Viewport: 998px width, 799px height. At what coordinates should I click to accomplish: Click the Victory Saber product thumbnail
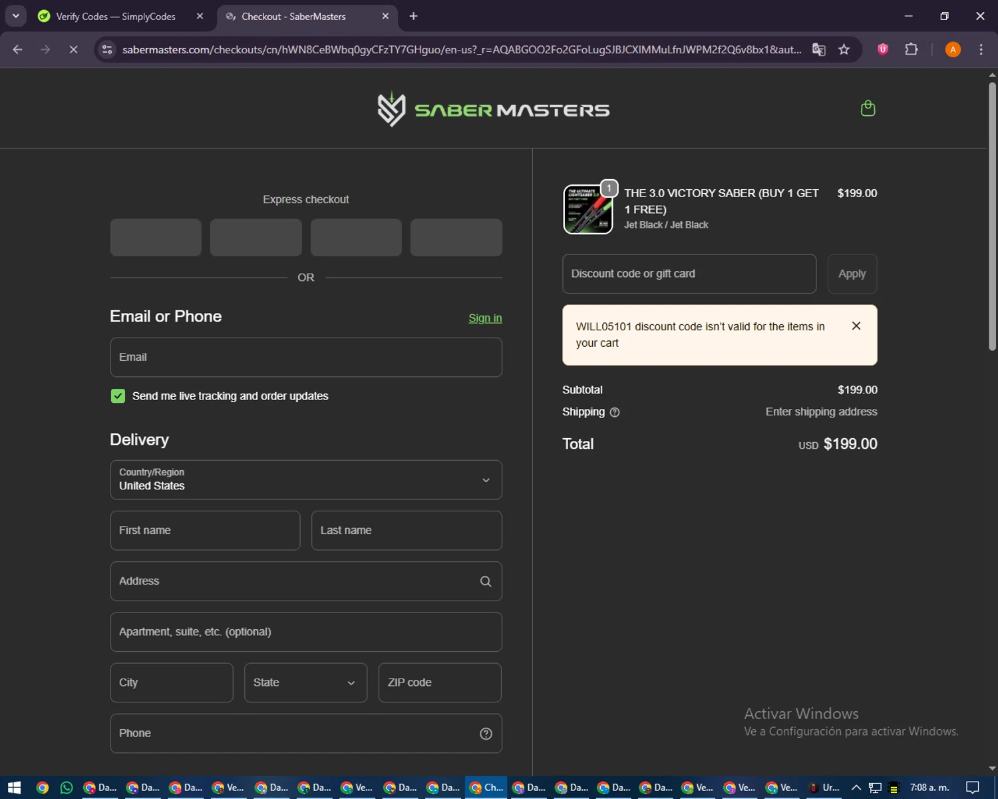[x=588, y=210]
